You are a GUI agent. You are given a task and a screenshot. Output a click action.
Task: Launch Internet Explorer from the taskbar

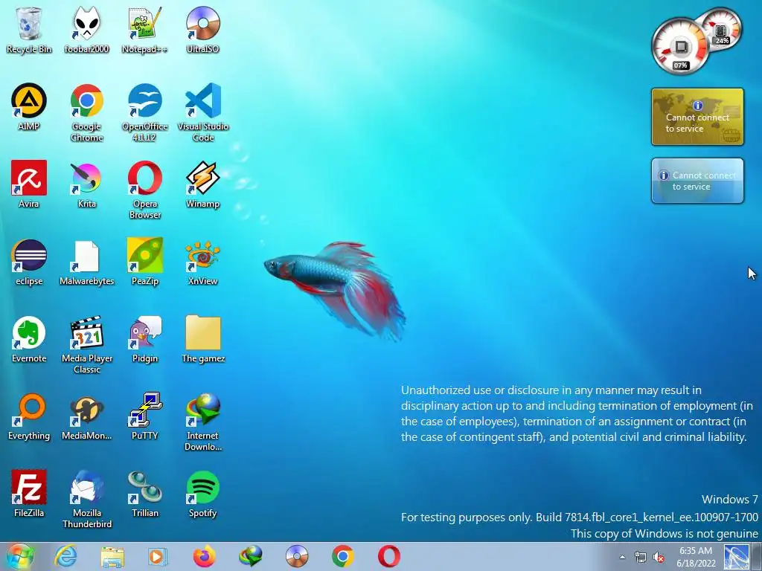(65, 556)
